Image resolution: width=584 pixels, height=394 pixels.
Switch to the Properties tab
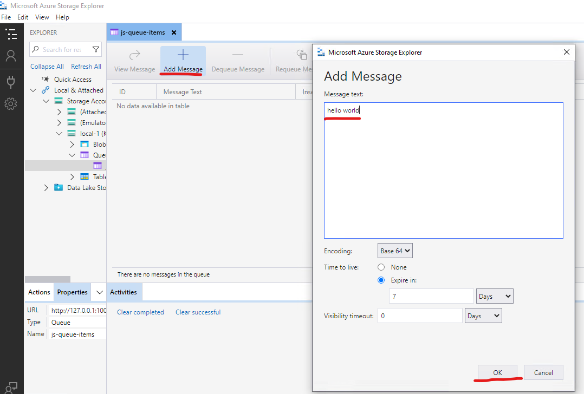click(72, 292)
